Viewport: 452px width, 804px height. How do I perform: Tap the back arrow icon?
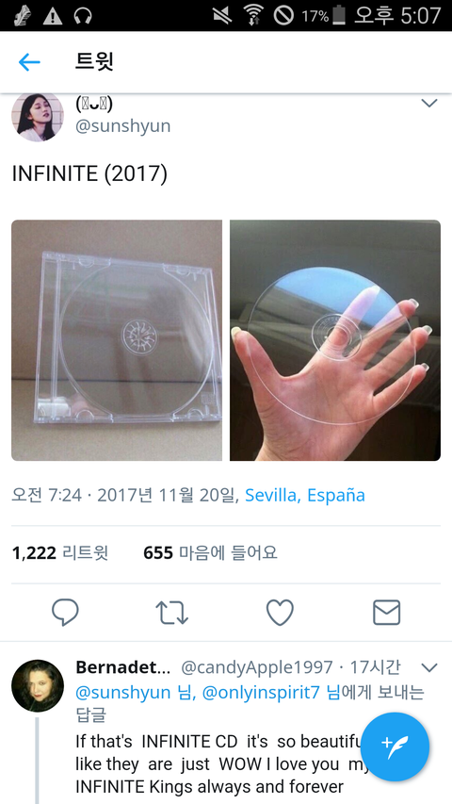(x=29, y=62)
